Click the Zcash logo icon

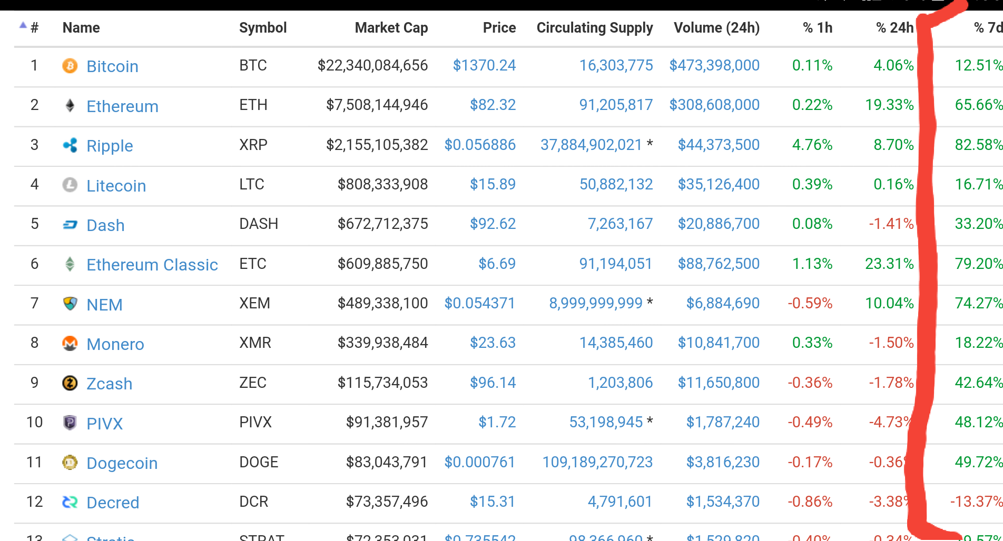70,383
